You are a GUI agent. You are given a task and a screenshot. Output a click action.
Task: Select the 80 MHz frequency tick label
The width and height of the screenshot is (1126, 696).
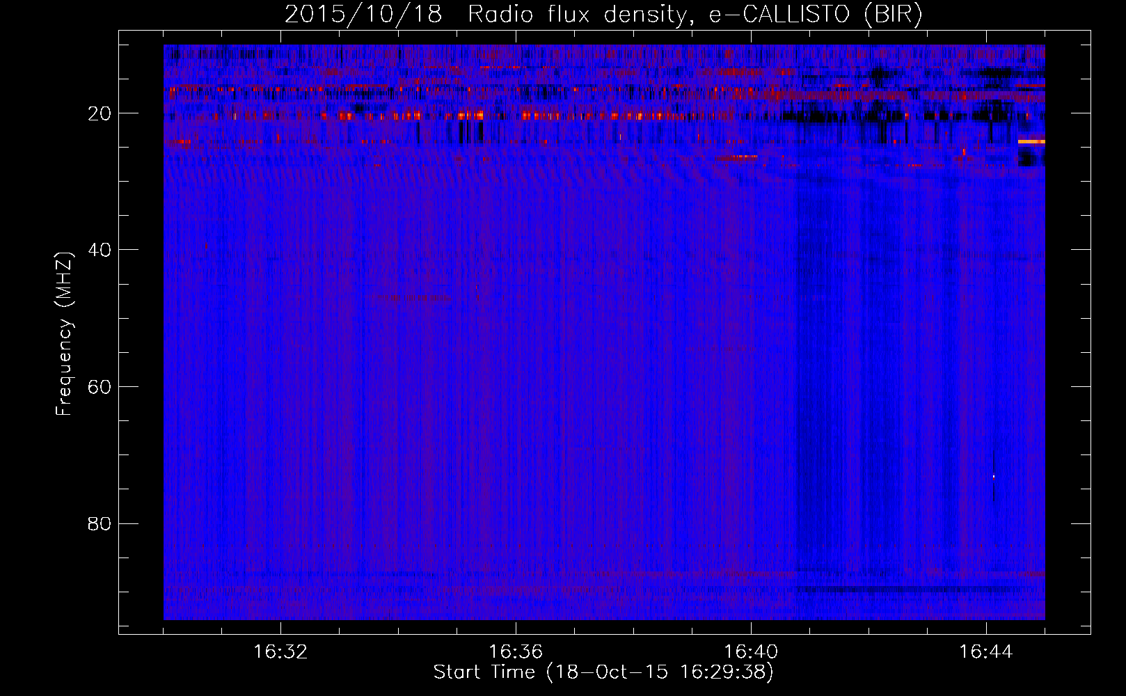tap(100, 523)
